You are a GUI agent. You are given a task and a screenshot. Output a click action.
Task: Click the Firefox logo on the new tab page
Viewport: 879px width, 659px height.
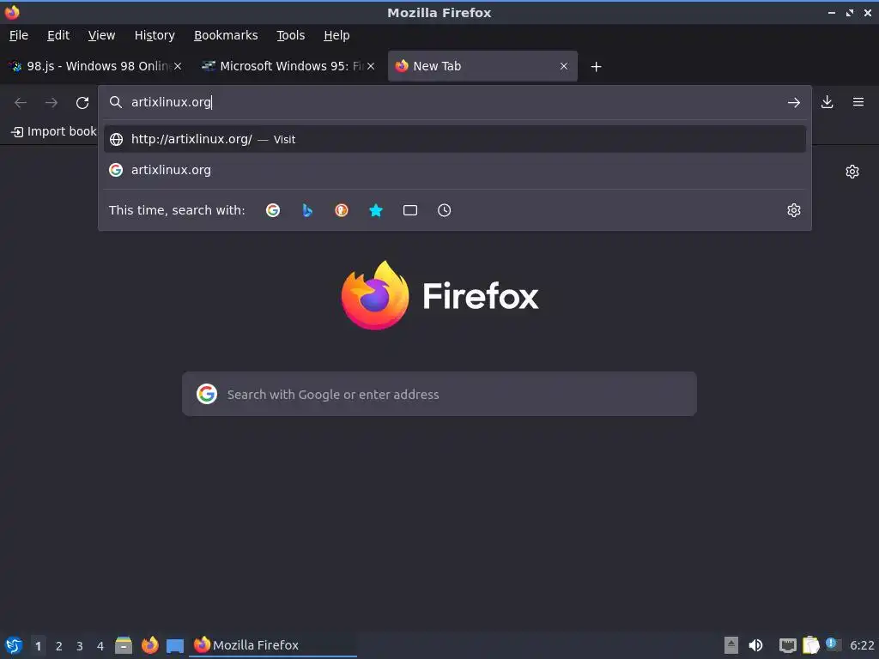(439, 295)
